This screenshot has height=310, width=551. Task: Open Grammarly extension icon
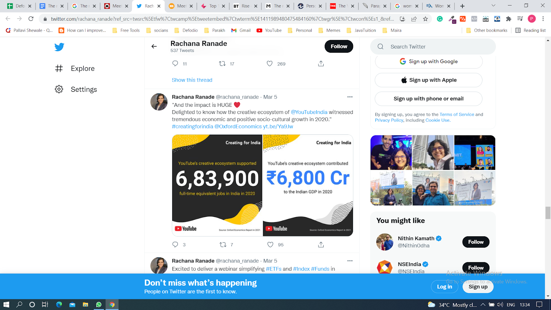(440, 19)
